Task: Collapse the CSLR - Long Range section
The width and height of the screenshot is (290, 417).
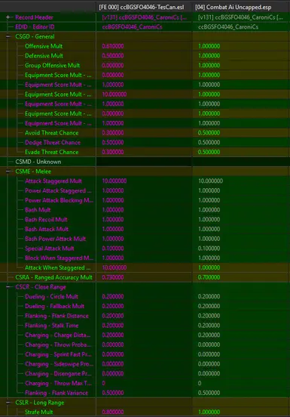Action: [8, 403]
